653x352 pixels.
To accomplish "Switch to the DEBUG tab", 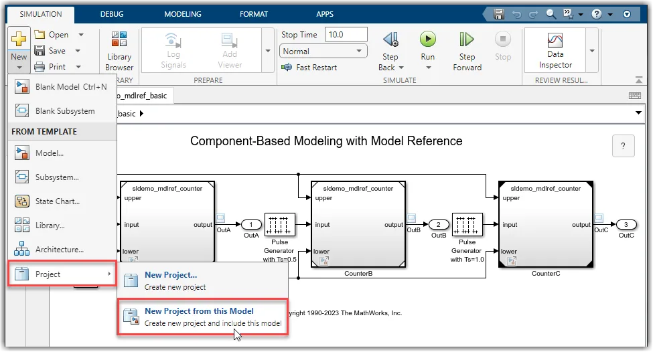I will pyautogui.click(x=112, y=14).
